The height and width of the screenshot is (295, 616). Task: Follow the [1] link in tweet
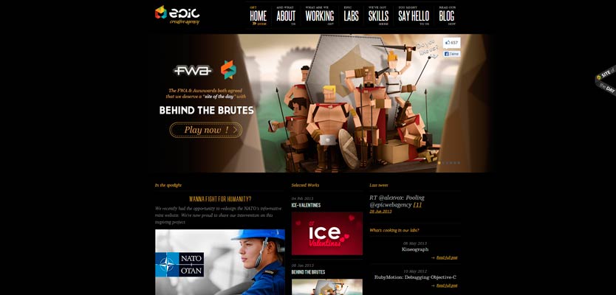(x=417, y=205)
